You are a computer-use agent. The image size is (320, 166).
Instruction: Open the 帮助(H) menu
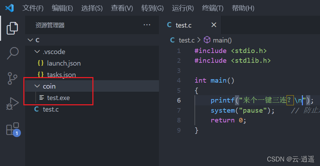point(243,8)
